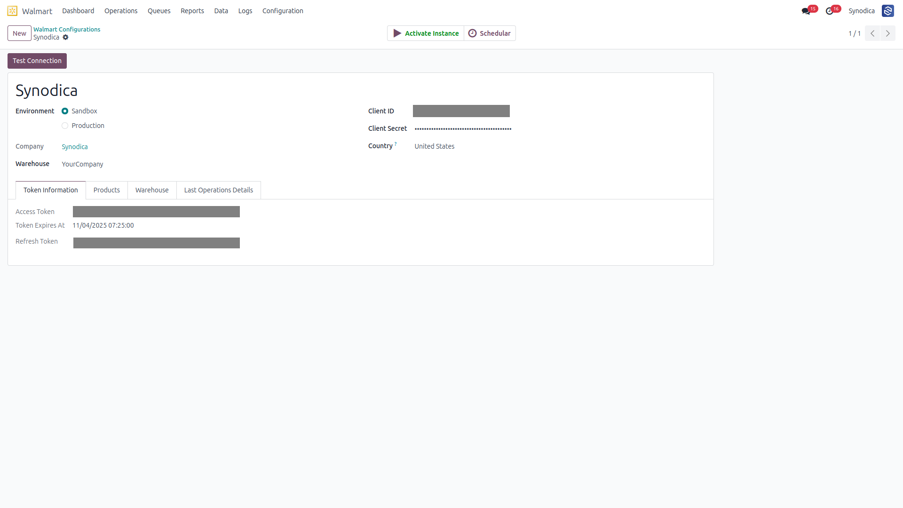903x508 pixels.
Task: Open the Operations menu
Action: 121,11
